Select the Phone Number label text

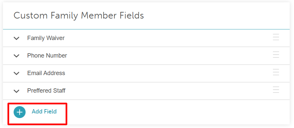pos(47,56)
